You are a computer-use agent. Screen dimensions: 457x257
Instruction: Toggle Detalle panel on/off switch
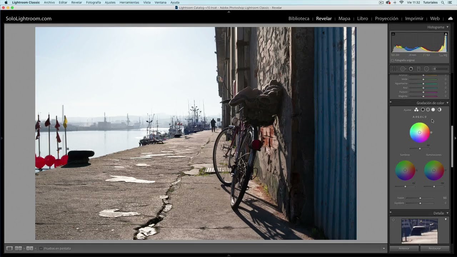[391, 213]
